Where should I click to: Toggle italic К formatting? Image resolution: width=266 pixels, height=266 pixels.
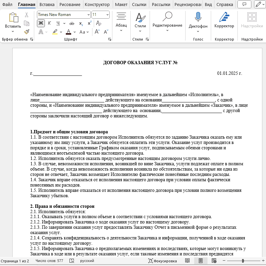(49, 23)
